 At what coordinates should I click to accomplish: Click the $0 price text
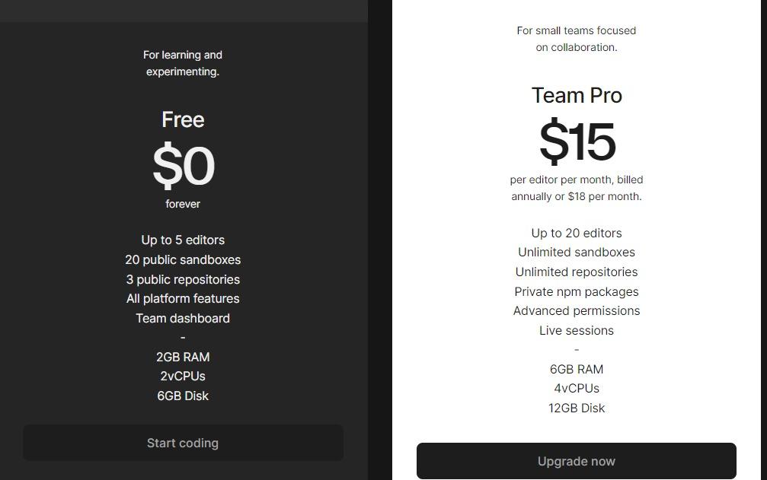coord(184,166)
